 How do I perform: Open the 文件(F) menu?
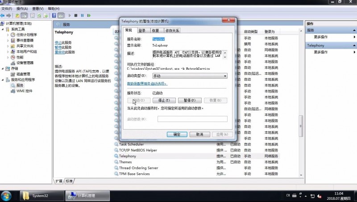(7, 8)
